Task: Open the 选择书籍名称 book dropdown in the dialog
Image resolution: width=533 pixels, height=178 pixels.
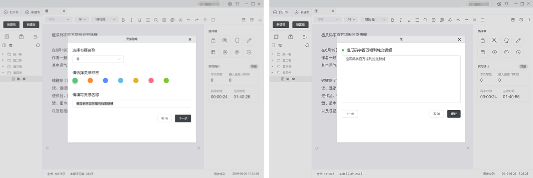Action: click(x=98, y=59)
